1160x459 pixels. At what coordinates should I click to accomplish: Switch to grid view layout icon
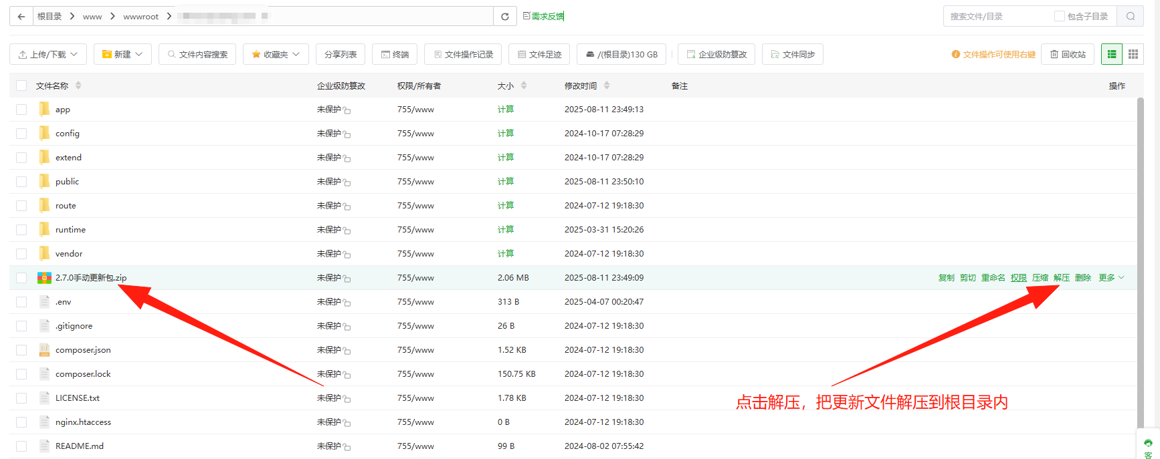click(1133, 54)
